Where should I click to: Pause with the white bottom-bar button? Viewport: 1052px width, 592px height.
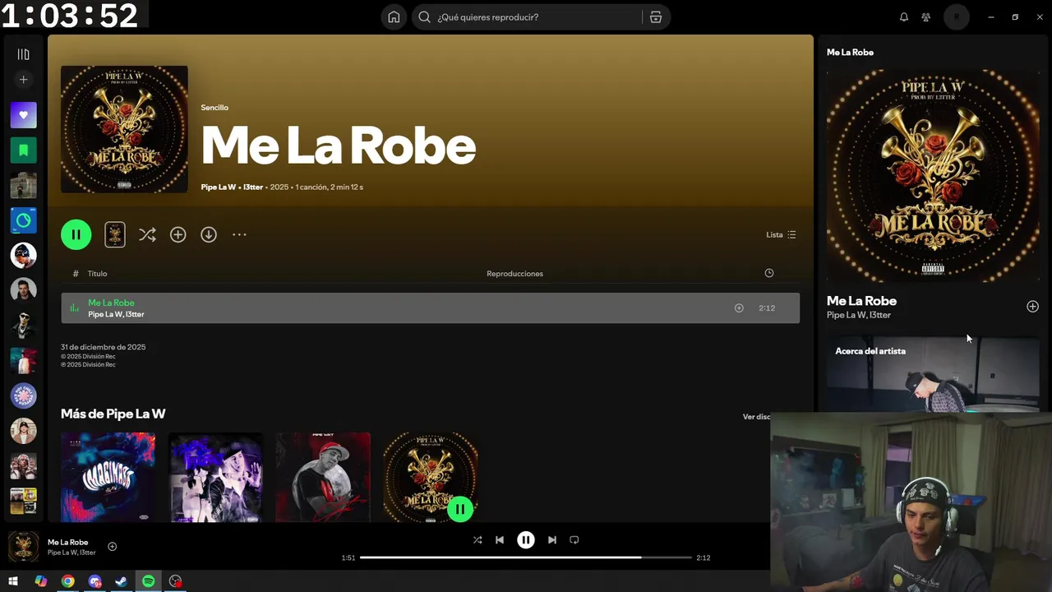526,540
